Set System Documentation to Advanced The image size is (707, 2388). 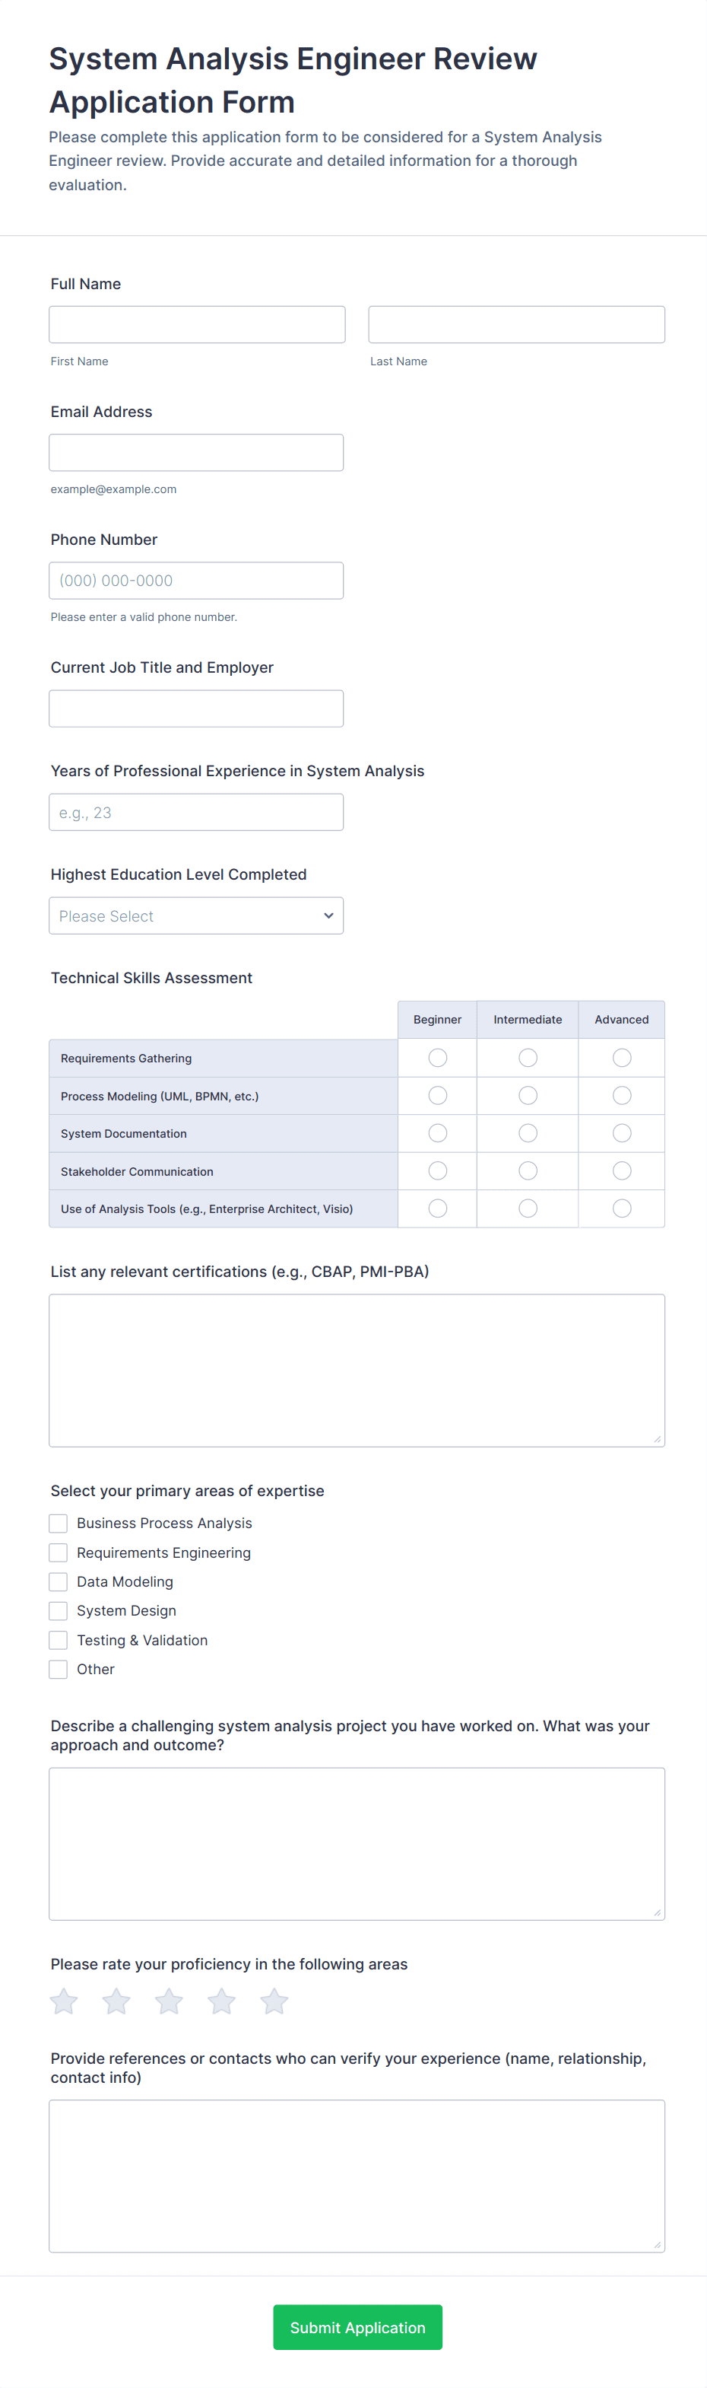(x=622, y=1133)
